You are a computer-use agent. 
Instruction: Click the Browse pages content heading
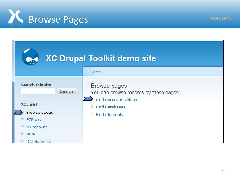click(x=109, y=86)
